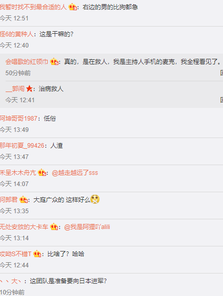
Task: Click reply button on 会唱歌的红领巾's comment
Action: pos(221,73)
